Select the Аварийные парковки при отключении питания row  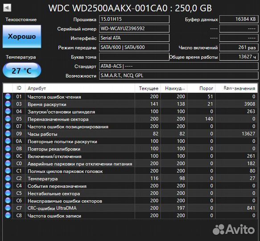coord(130,163)
